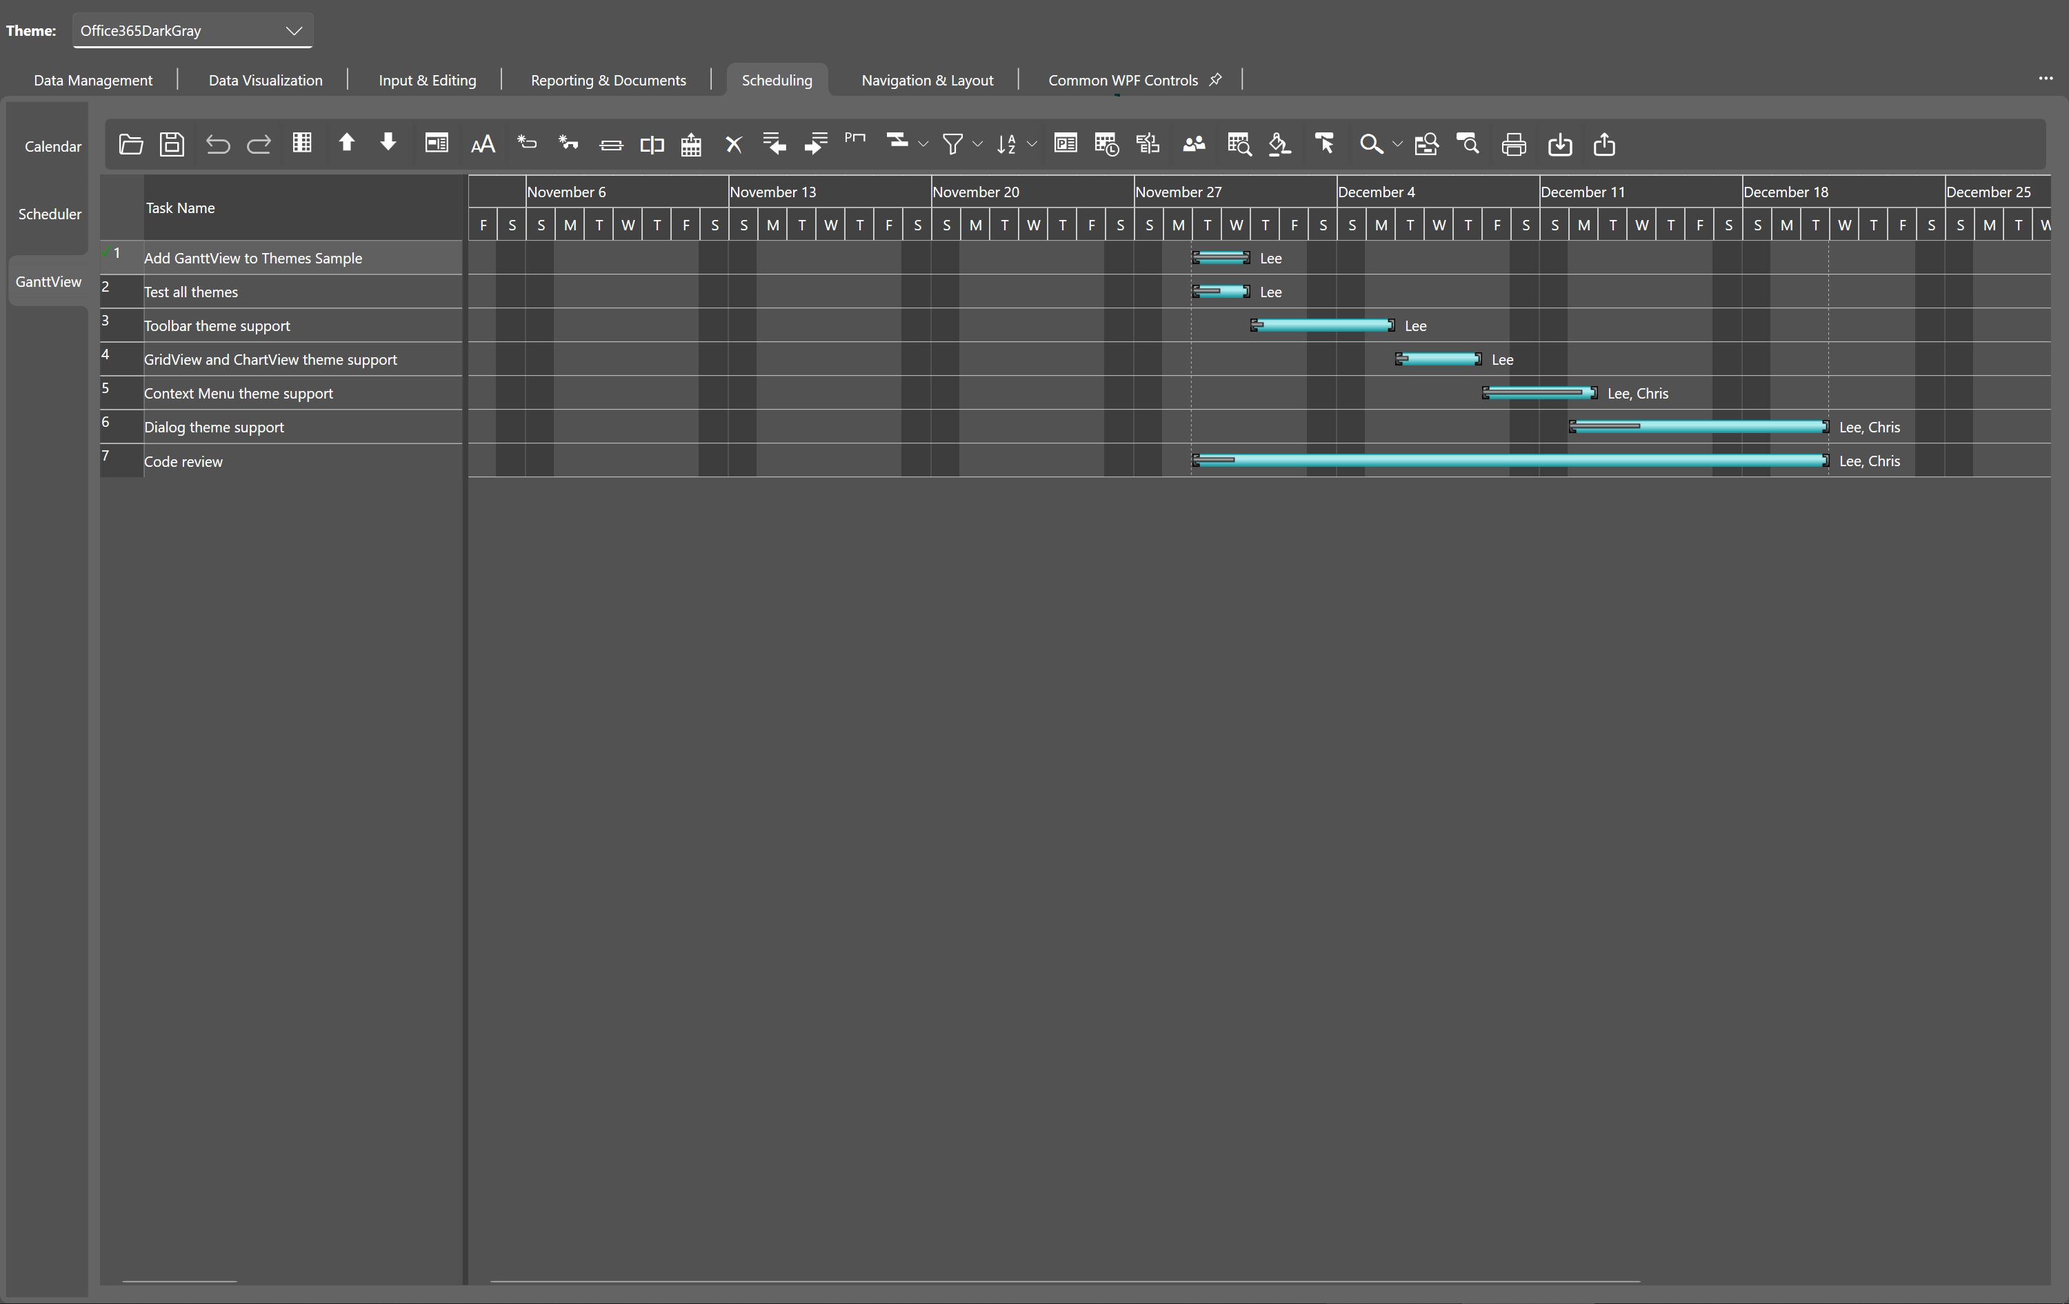Viewport: 2069px width, 1304px height.
Task: Click the strikethrough inactivate task icon
Action: [x=611, y=144]
